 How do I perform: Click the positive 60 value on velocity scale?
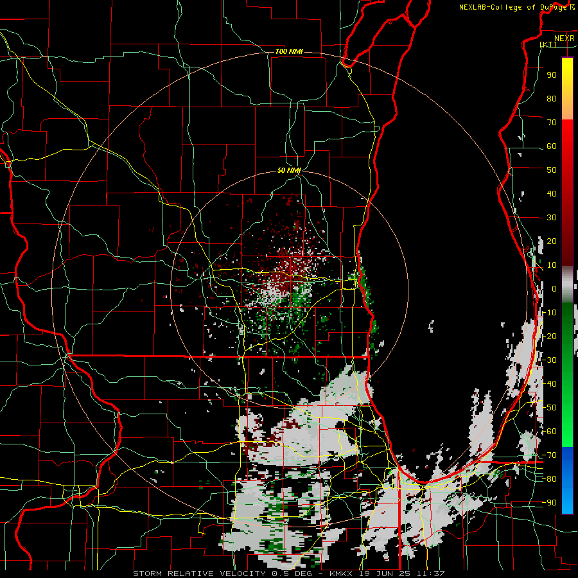coord(552,146)
